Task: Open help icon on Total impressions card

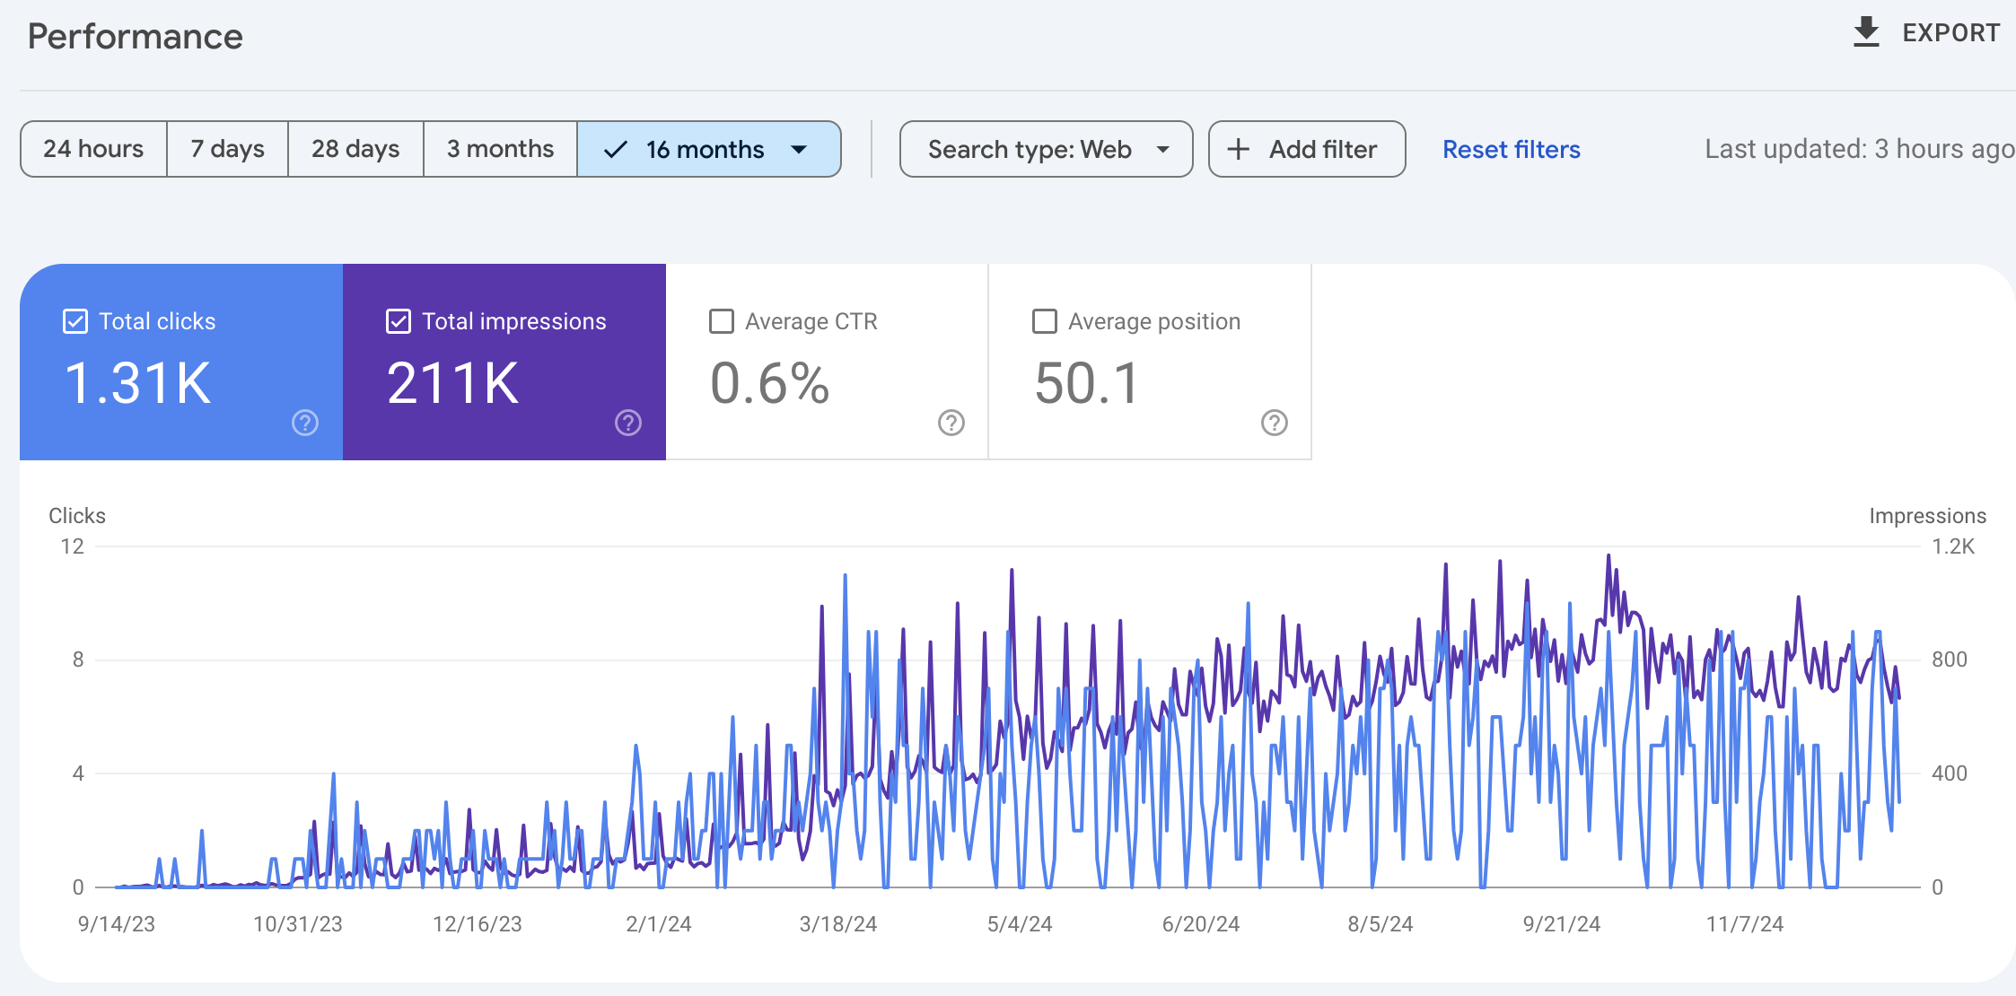Action: [628, 423]
